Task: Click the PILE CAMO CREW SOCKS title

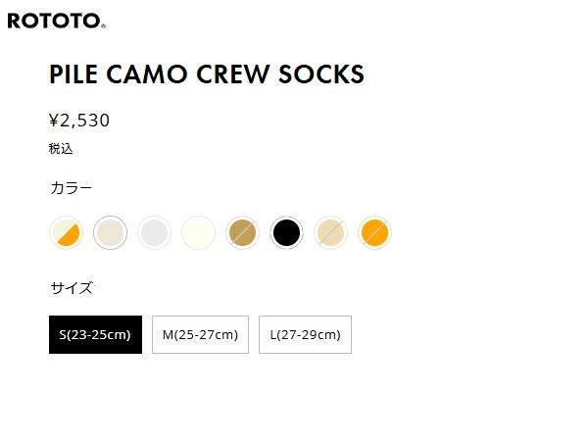Action: coord(206,74)
